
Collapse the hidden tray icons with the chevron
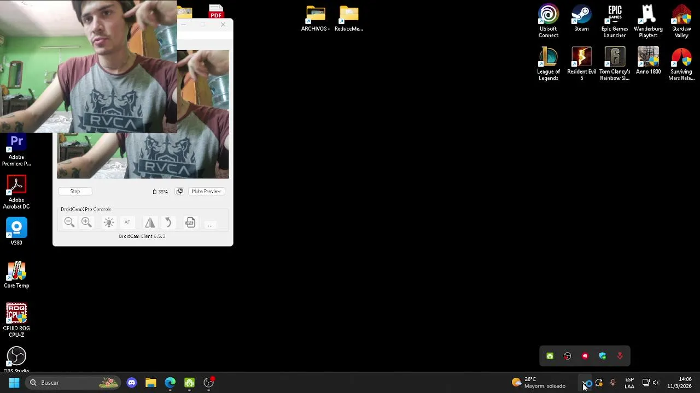[585, 383]
